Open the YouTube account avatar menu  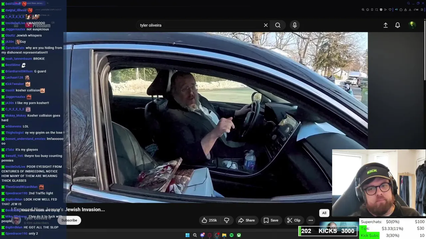[x=412, y=25]
